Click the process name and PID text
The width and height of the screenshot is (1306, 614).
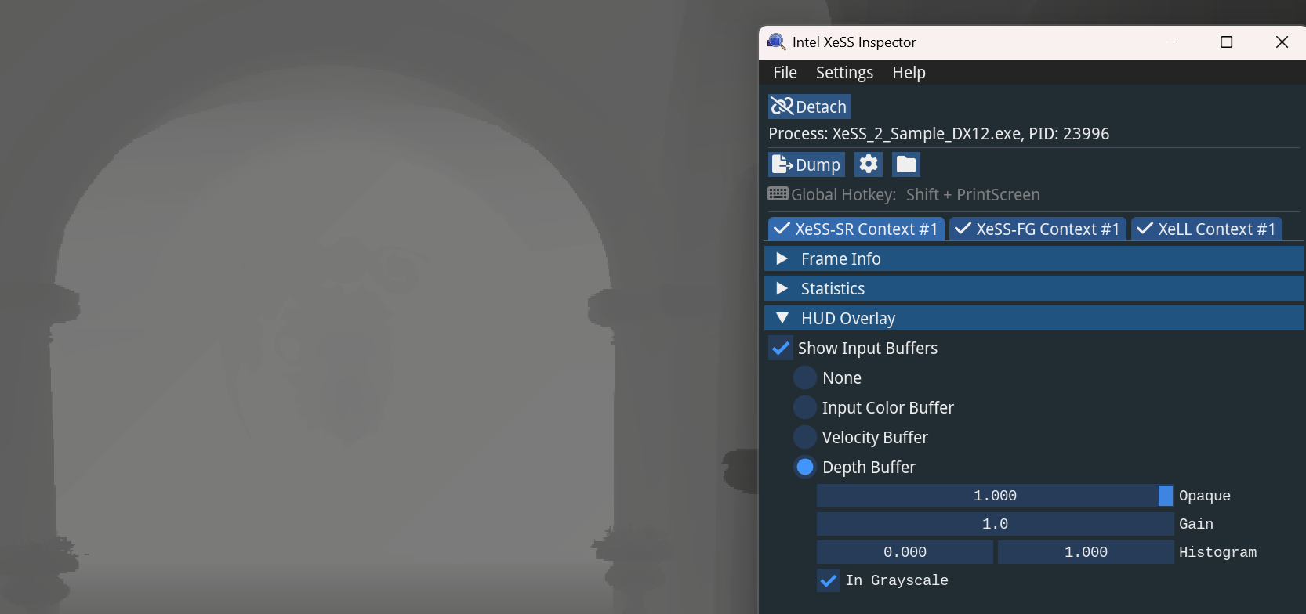[939, 134]
